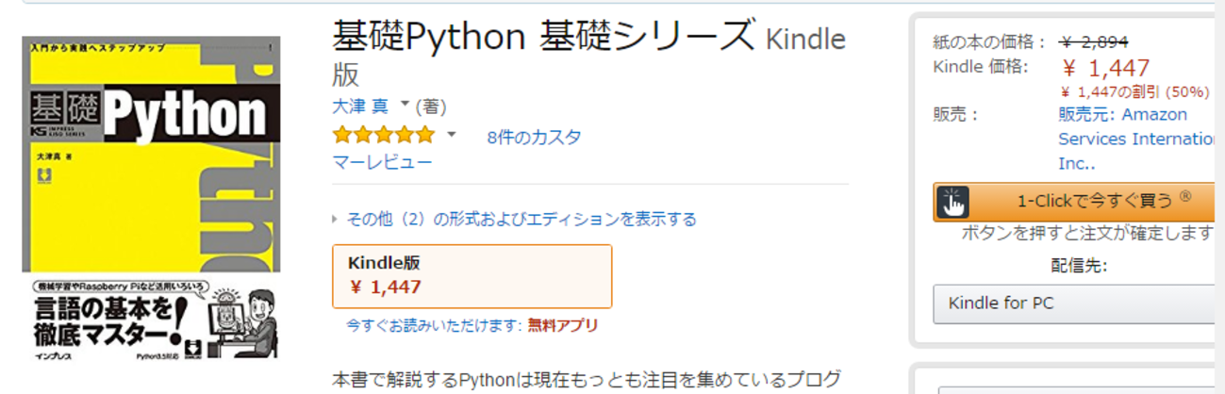This screenshot has height=394, width=1225.
Task: Click the book title 基礎Python 基礎シリーズ
Action: [543, 38]
